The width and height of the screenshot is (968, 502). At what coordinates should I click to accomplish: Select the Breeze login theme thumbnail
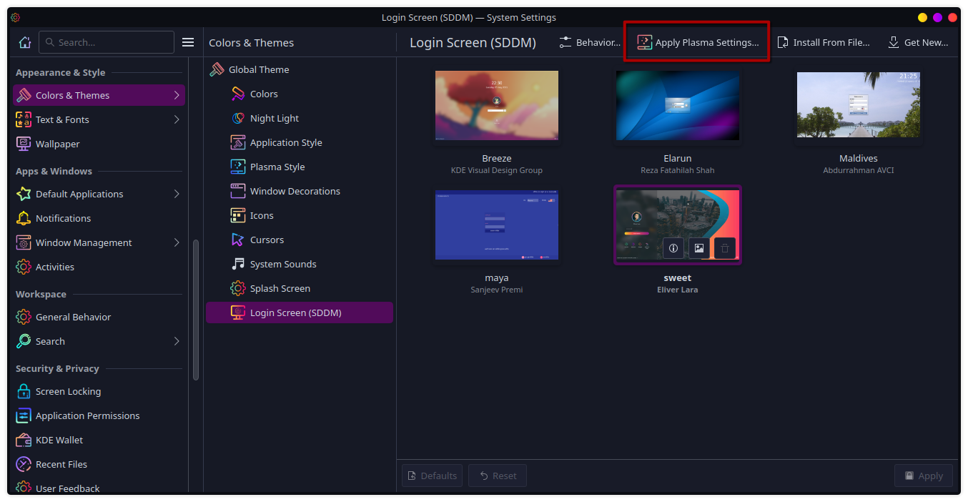coord(497,105)
